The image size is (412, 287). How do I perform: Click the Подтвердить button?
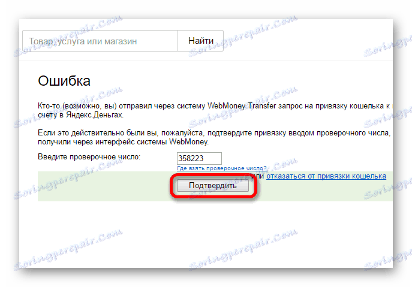pos(212,186)
